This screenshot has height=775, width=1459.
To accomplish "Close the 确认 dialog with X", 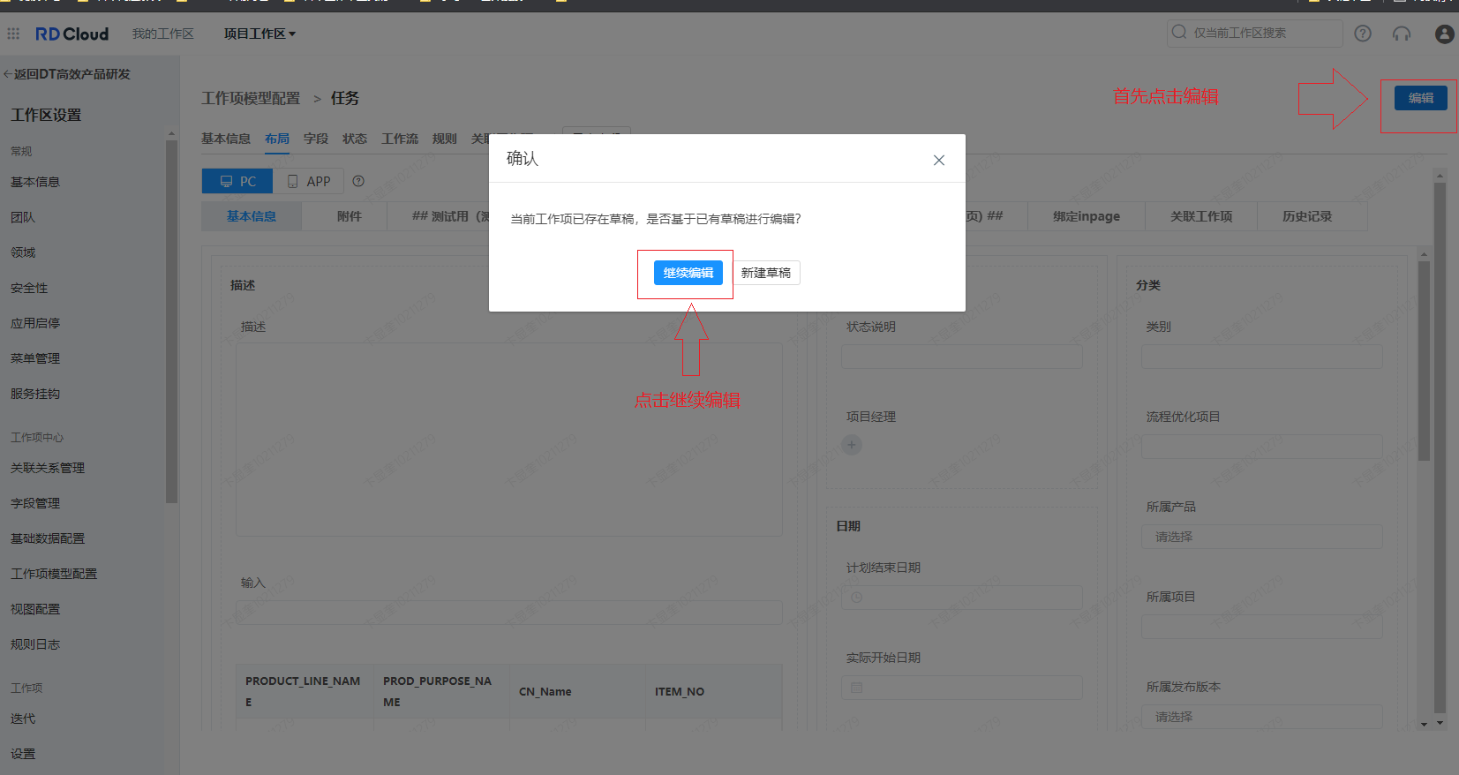I will 939,160.
